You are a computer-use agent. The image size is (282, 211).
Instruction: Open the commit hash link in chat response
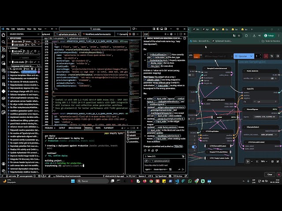(178, 146)
